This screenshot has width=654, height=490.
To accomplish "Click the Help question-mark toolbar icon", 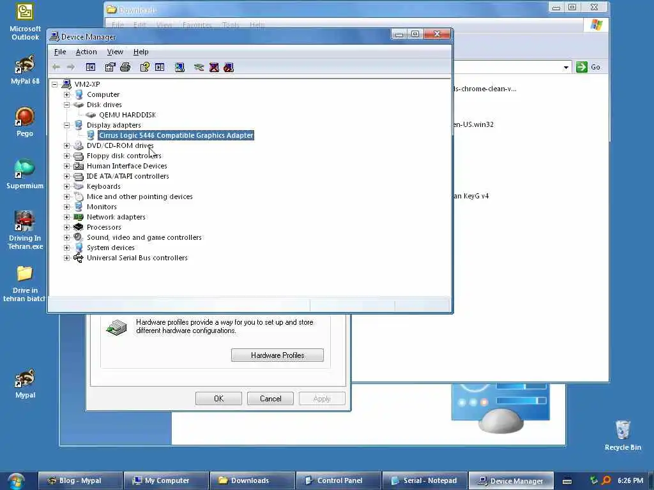I will click(x=145, y=67).
